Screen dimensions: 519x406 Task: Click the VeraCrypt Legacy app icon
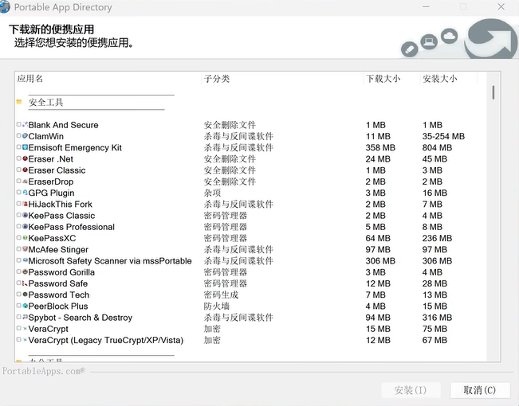(x=25, y=340)
